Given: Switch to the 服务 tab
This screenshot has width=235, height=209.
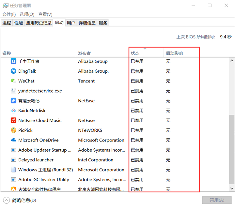Looking at the screenshot, I should [x=103, y=23].
